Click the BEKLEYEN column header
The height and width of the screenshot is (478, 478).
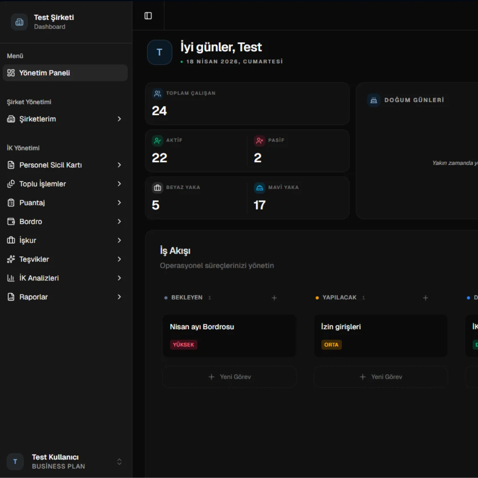coord(187,297)
